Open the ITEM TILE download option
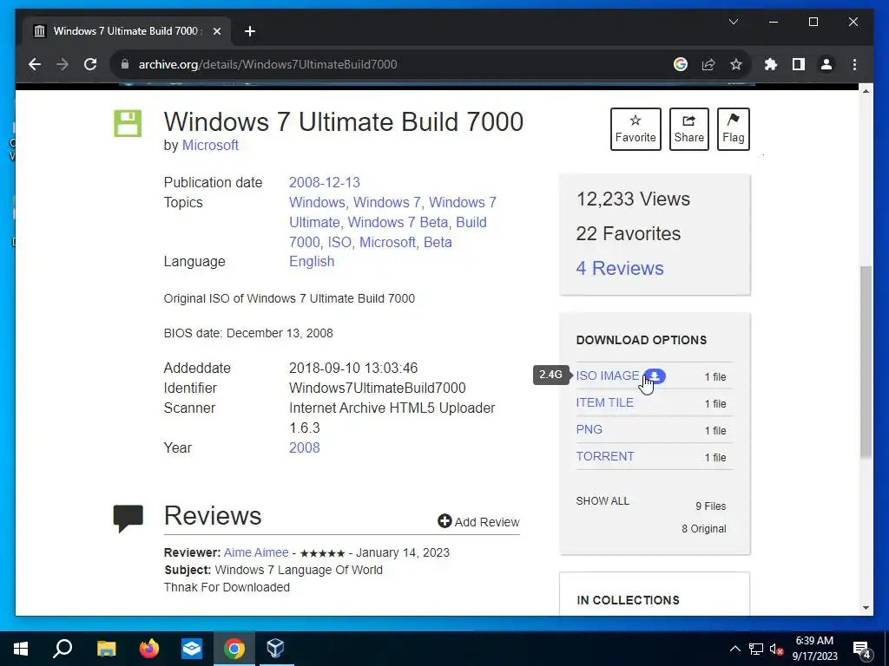 click(x=604, y=402)
